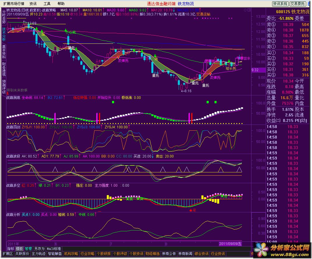Click the MA5: 10.07 moving average label
312x259 pixels.
pyautogui.click(x=69, y=10)
